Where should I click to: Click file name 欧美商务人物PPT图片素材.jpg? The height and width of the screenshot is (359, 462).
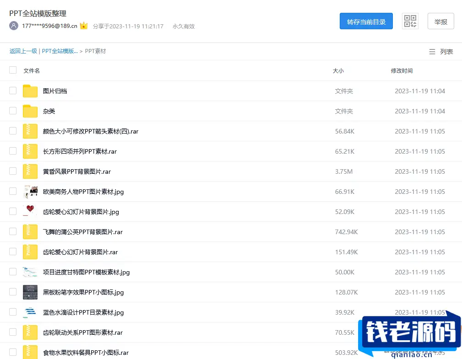83,192
